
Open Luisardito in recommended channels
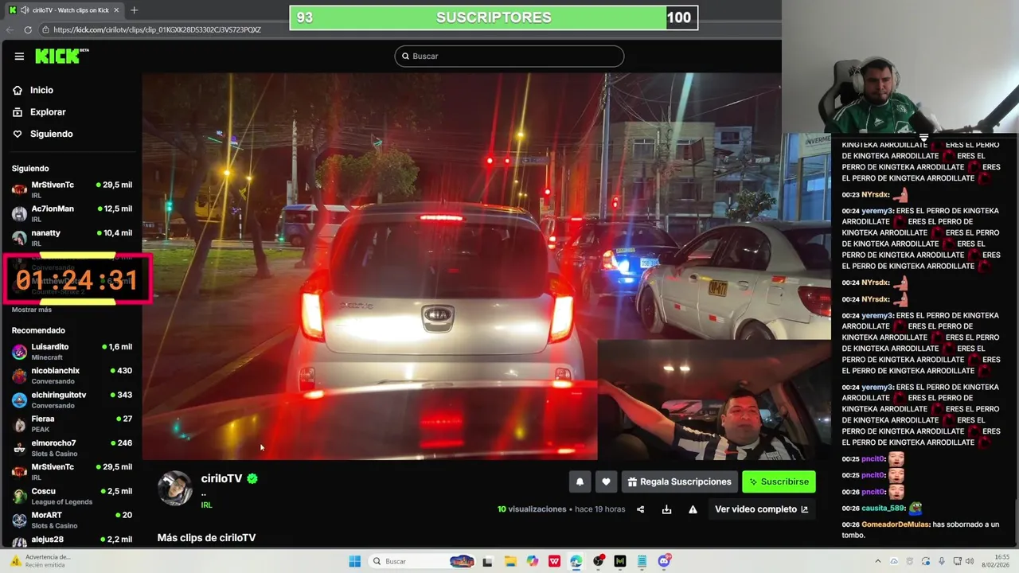(72, 352)
